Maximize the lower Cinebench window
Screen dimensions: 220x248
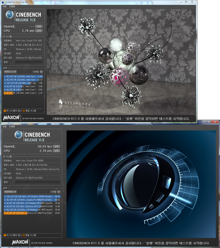209,122
